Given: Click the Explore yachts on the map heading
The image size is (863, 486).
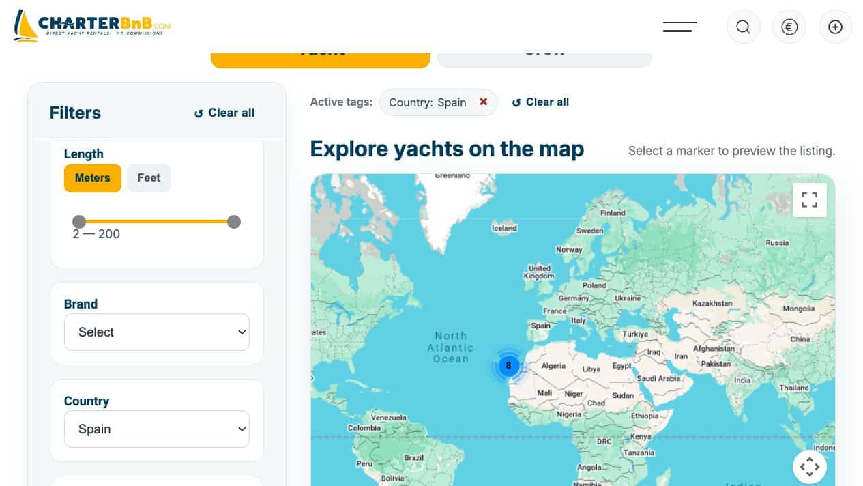Looking at the screenshot, I should point(447,149).
